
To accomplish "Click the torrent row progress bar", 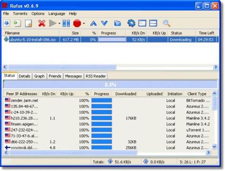I will (x=112, y=39).
